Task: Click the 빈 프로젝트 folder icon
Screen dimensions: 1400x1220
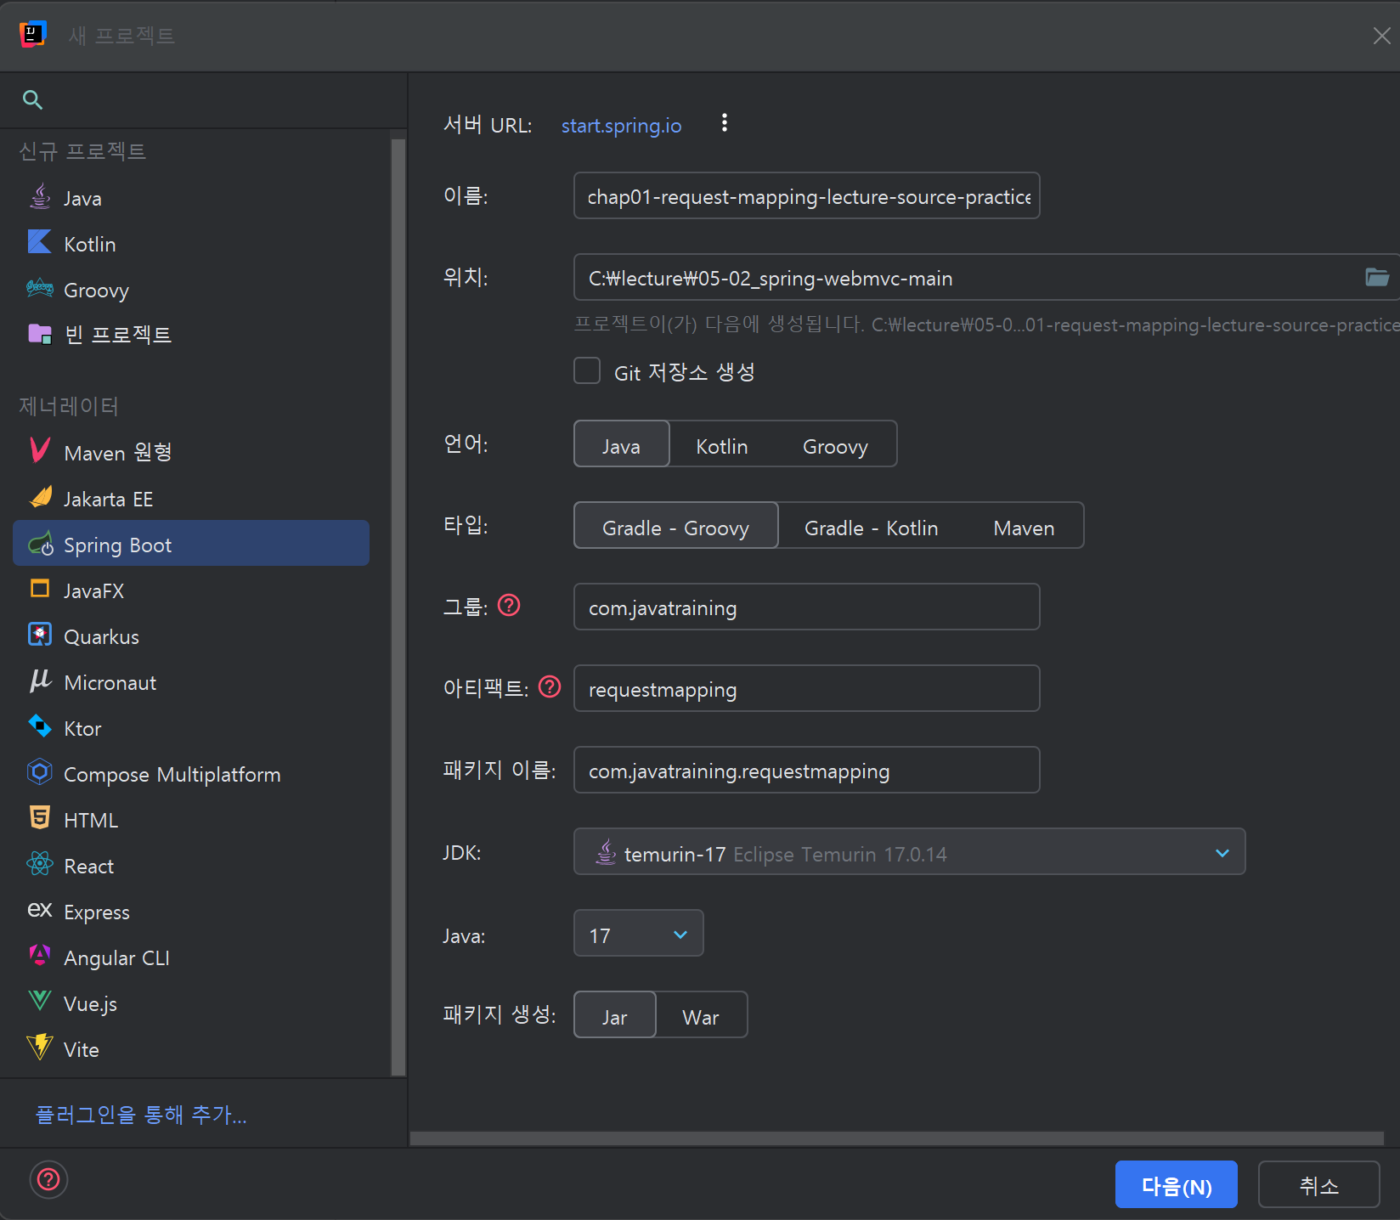Action: pyautogui.click(x=40, y=334)
